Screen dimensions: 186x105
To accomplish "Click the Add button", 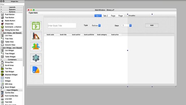I will coord(152,25).
